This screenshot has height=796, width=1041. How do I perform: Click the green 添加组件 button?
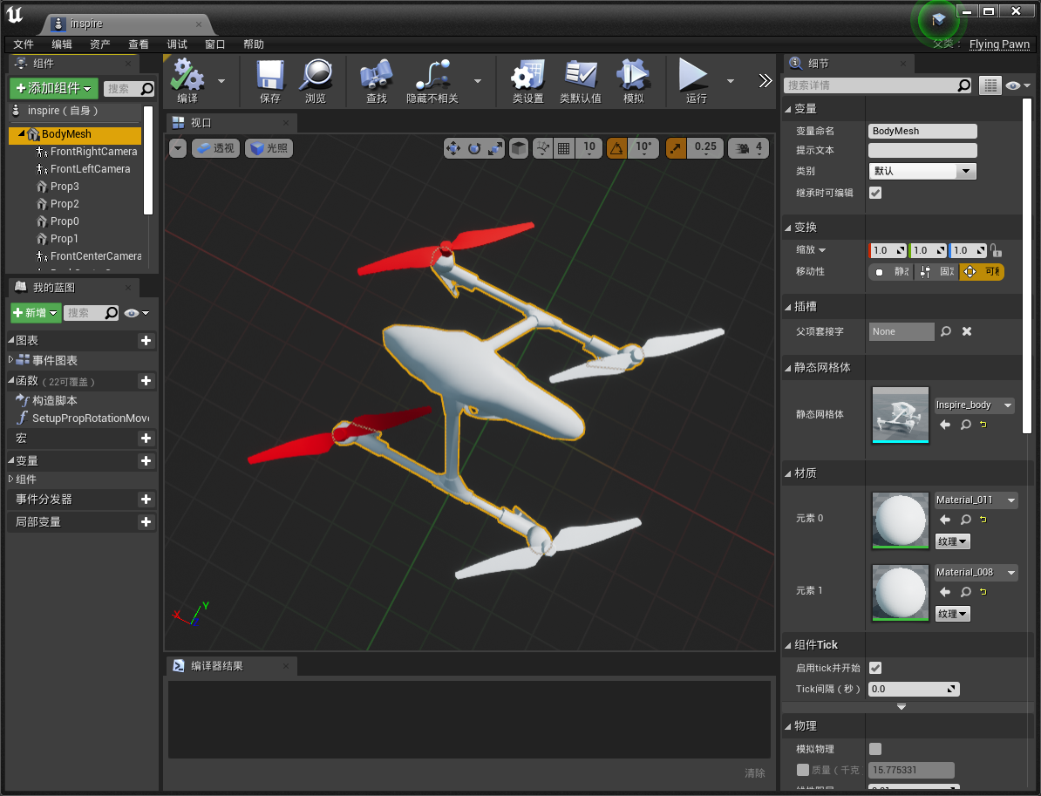coord(54,88)
